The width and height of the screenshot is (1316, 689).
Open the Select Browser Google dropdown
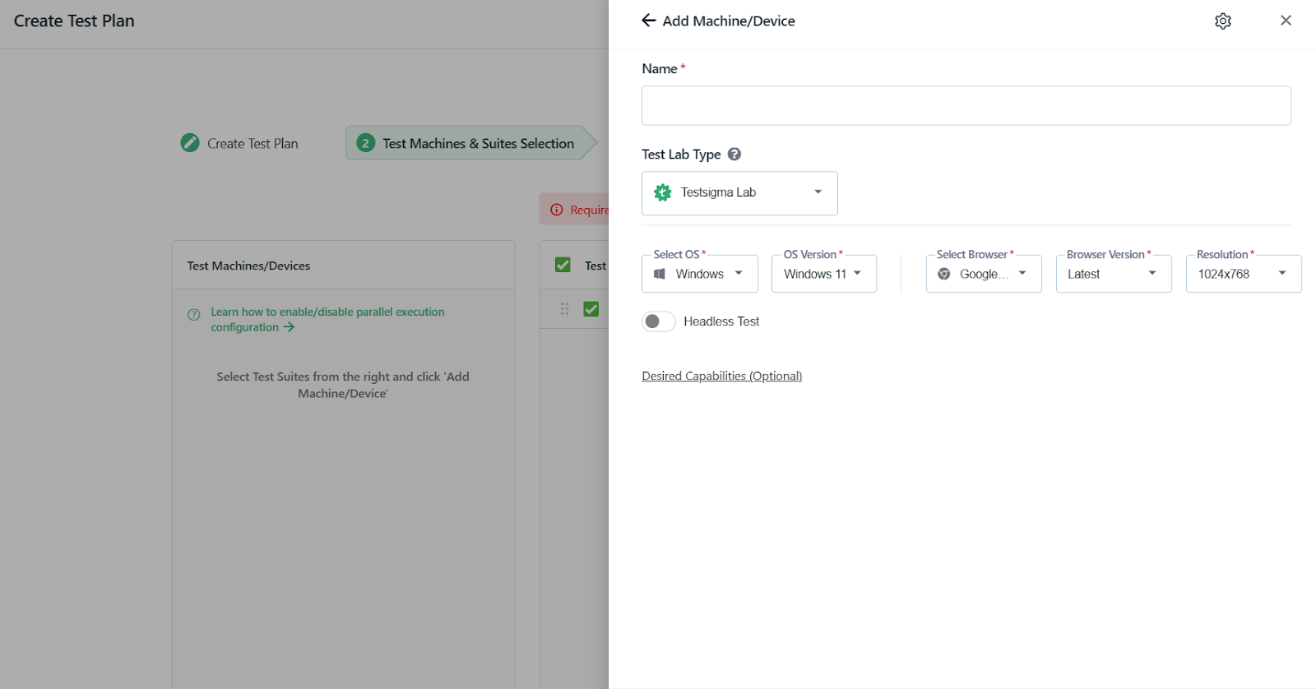click(984, 274)
